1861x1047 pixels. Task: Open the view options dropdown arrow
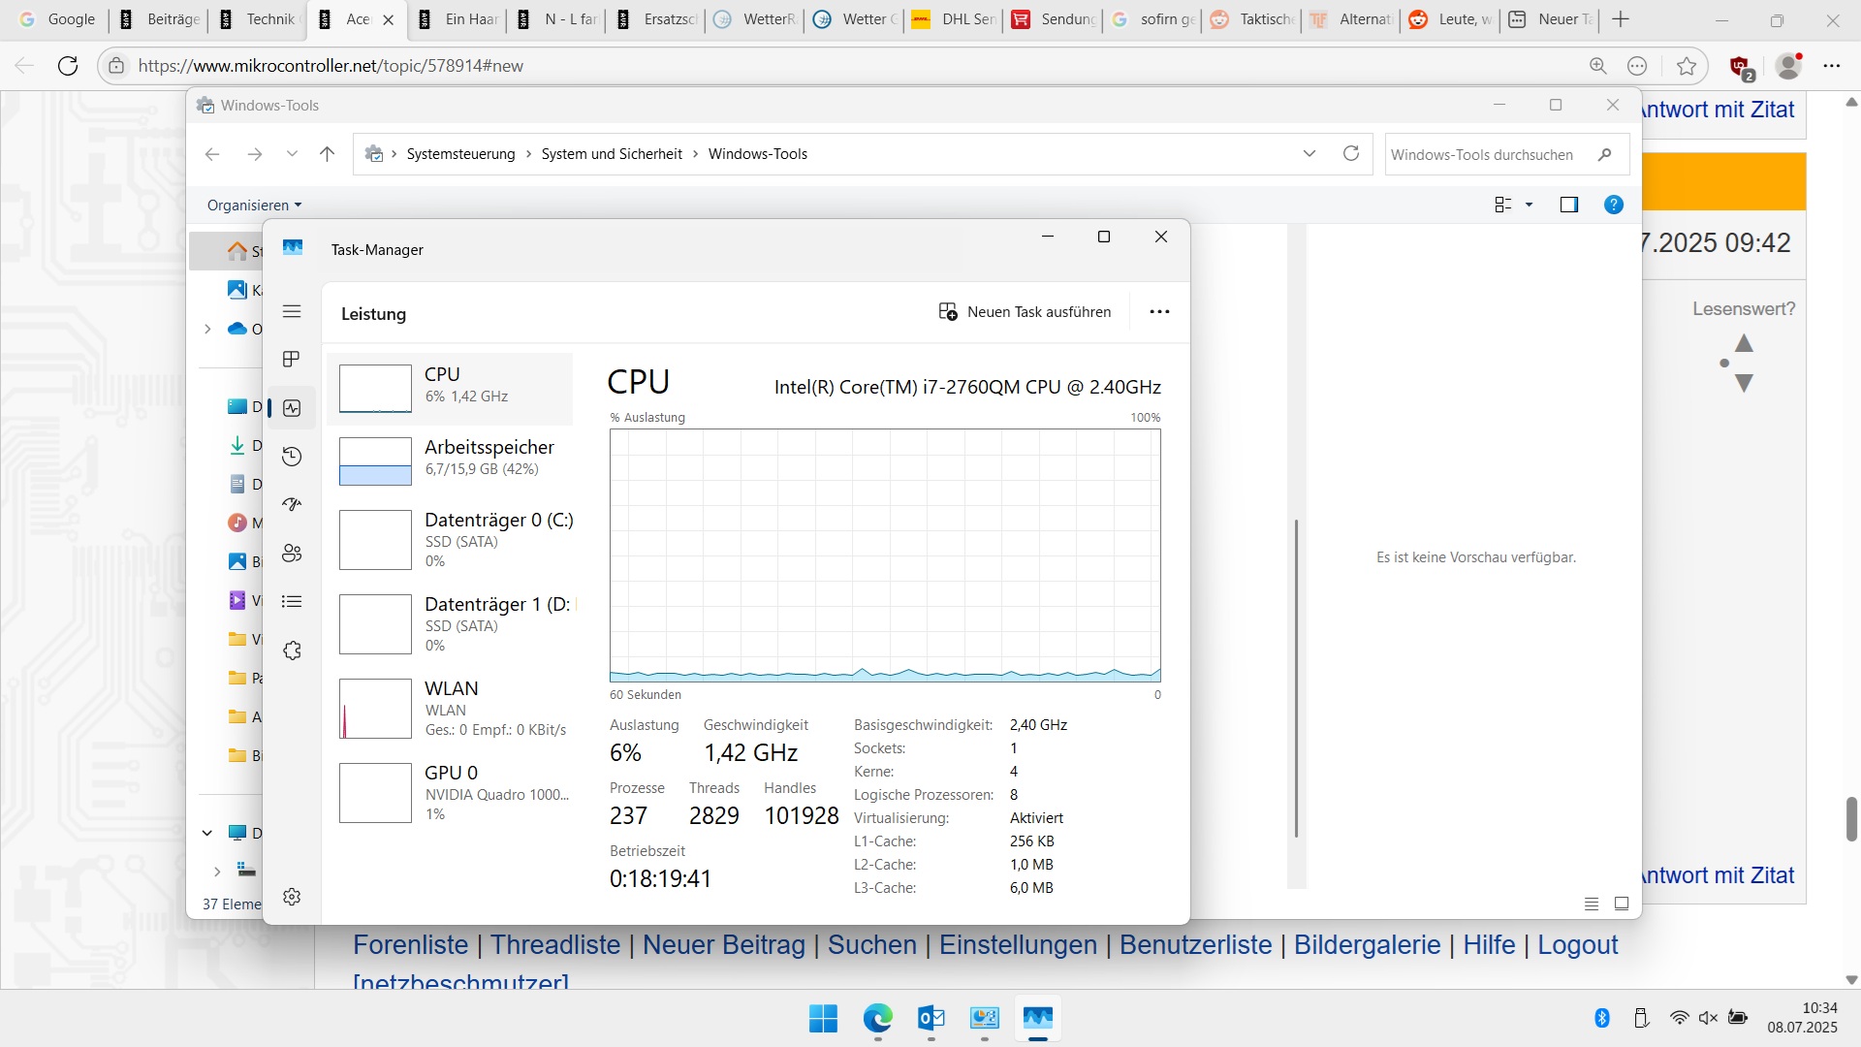1530,205
